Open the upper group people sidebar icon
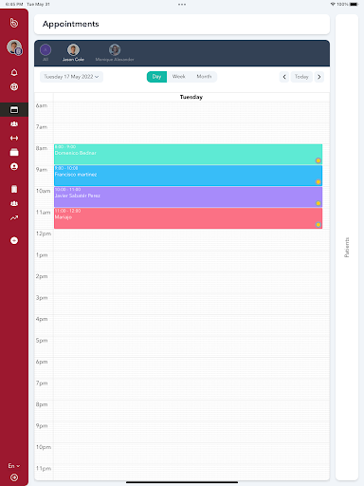The width and height of the screenshot is (364, 486). pyautogui.click(x=14, y=124)
